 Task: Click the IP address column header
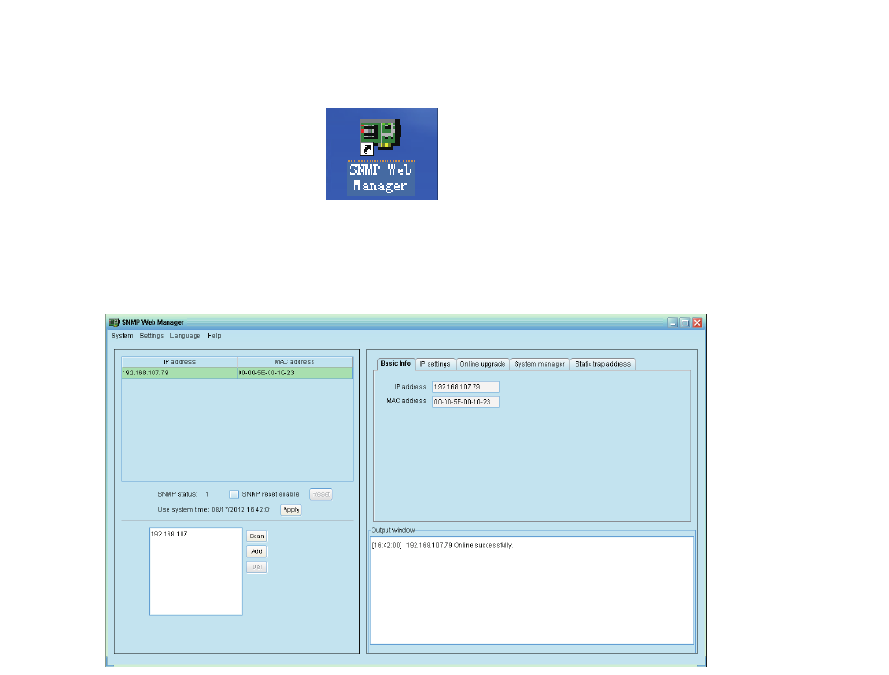(x=179, y=362)
